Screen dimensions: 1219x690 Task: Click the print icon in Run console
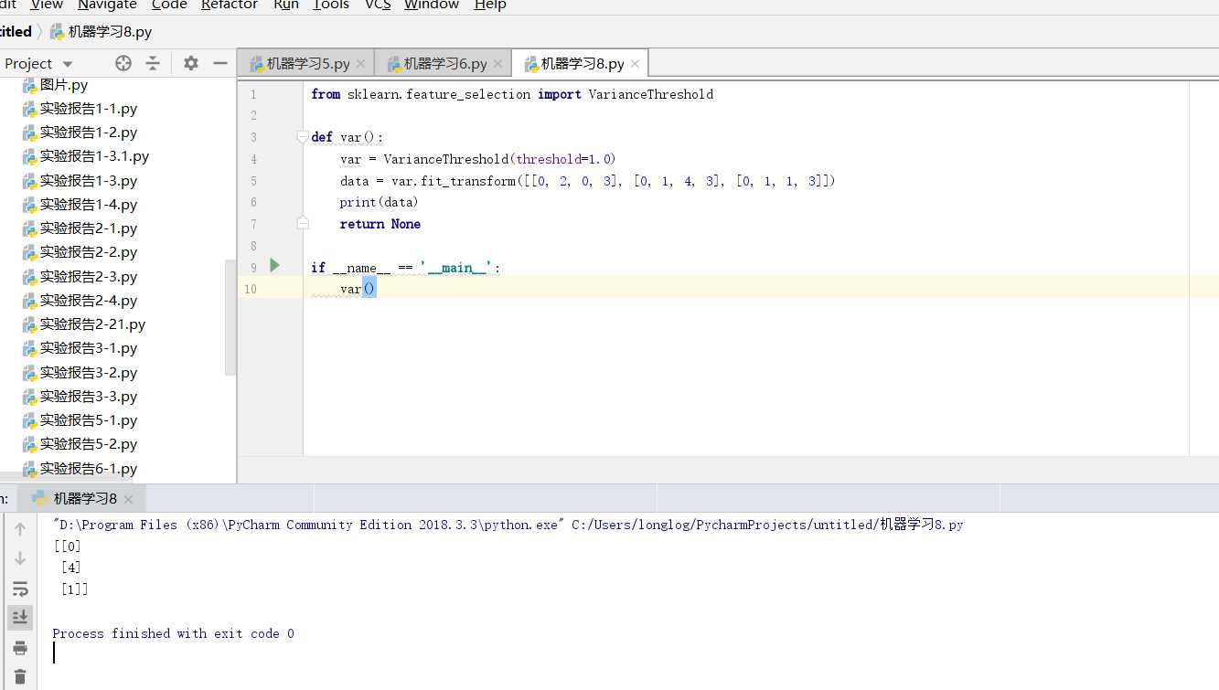(x=20, y=648)
